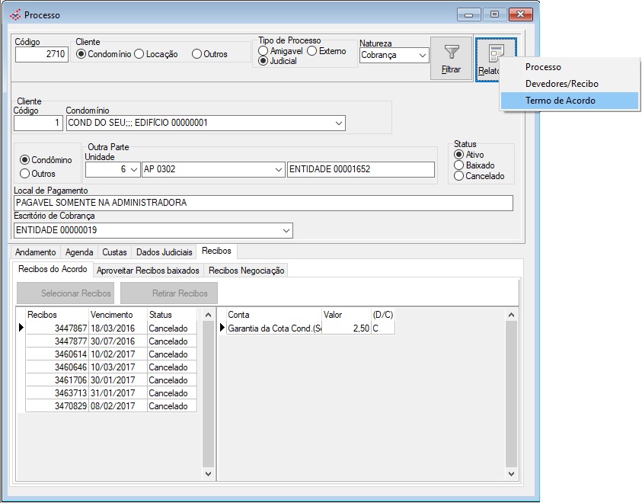Set status to Baixado
Screen dimensions: 642x503
click(458, 165)
